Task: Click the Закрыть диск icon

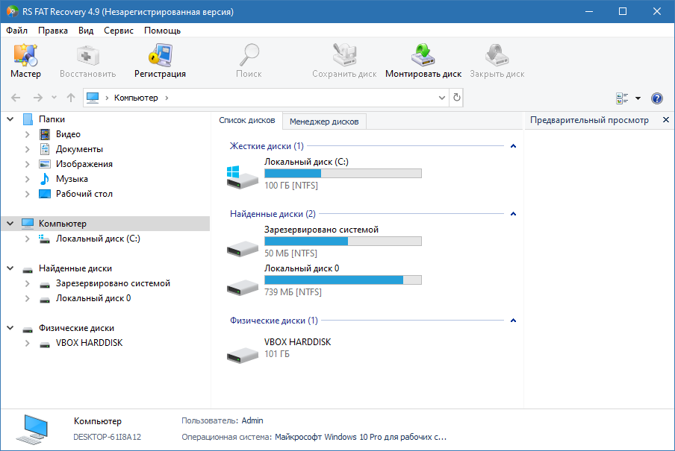Action: pos(497,55)
